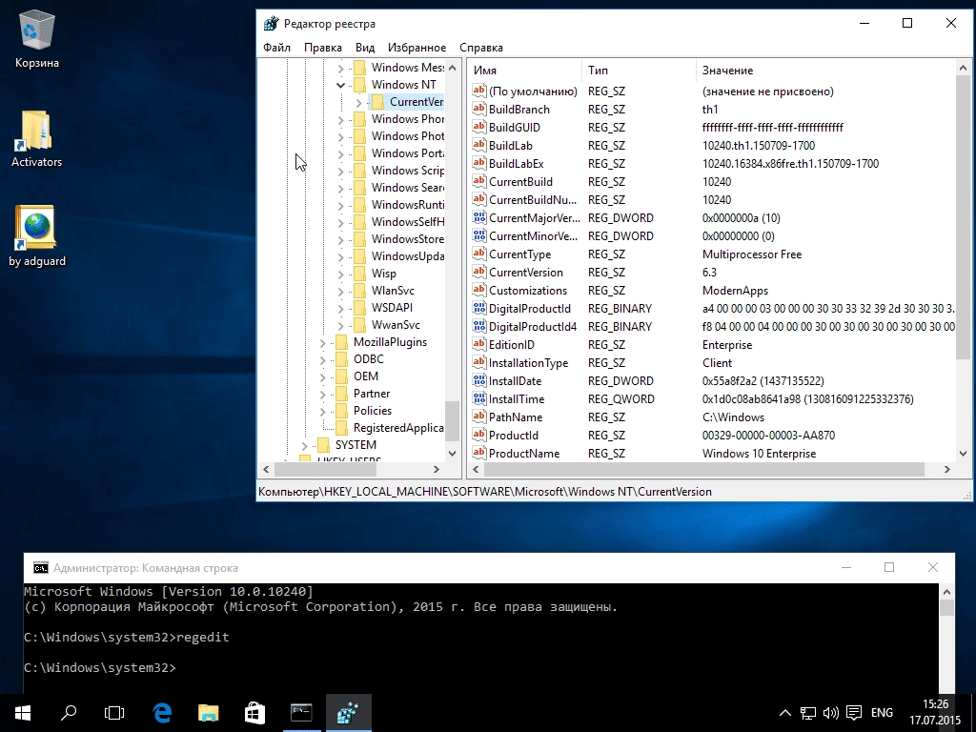Select the CurrentMajorVer... DWORD value icon
Viewport: 976px width, 732px height.
478,218
